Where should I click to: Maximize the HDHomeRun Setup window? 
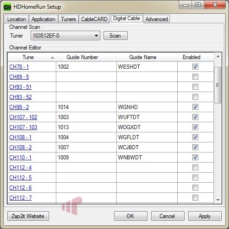pyautogui.click(x=198, y=5)
